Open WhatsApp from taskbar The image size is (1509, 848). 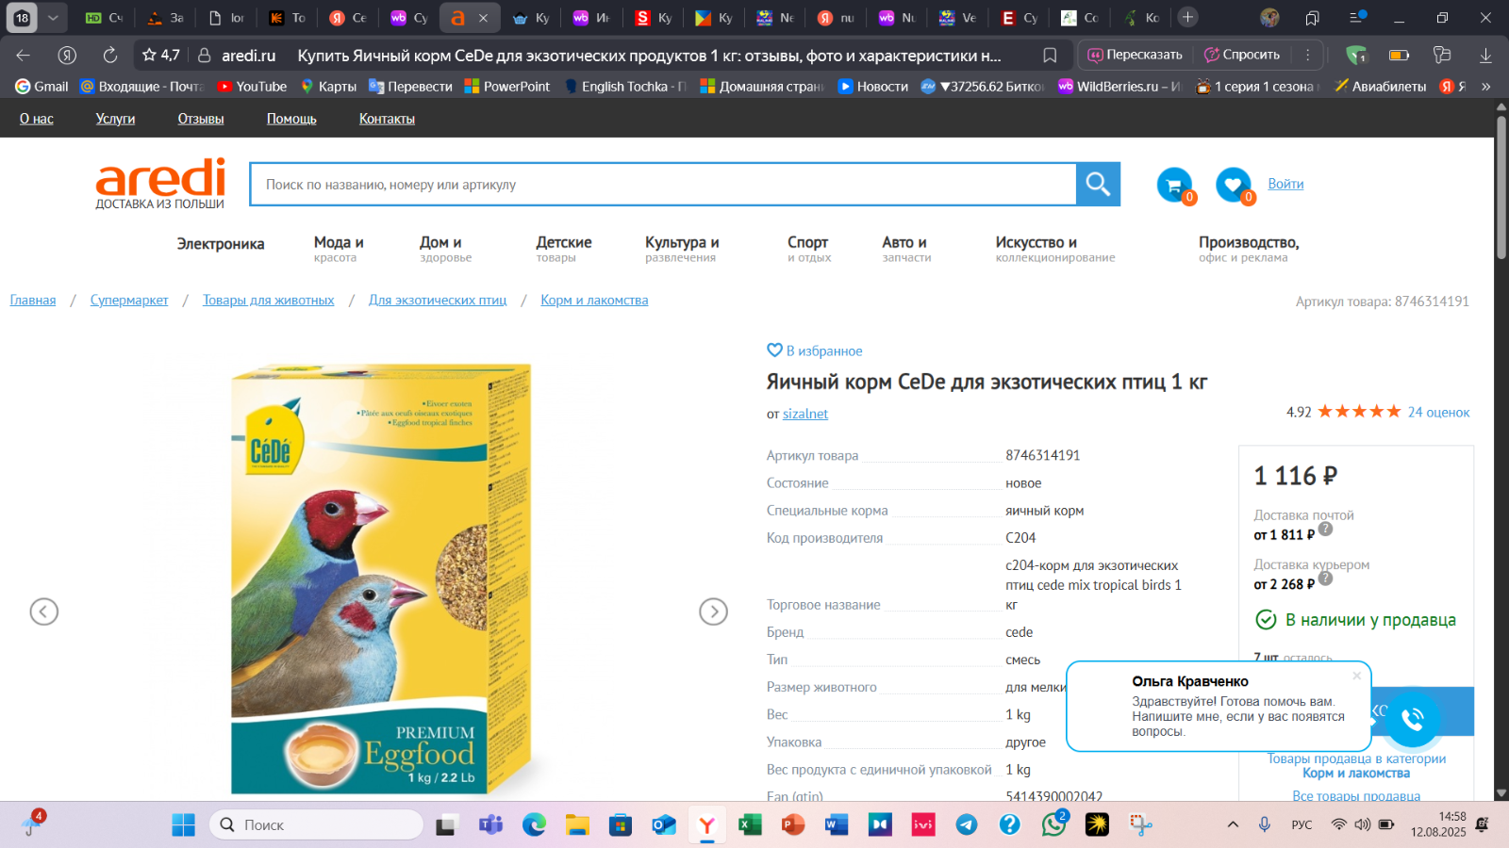(x=1053, y=824)
